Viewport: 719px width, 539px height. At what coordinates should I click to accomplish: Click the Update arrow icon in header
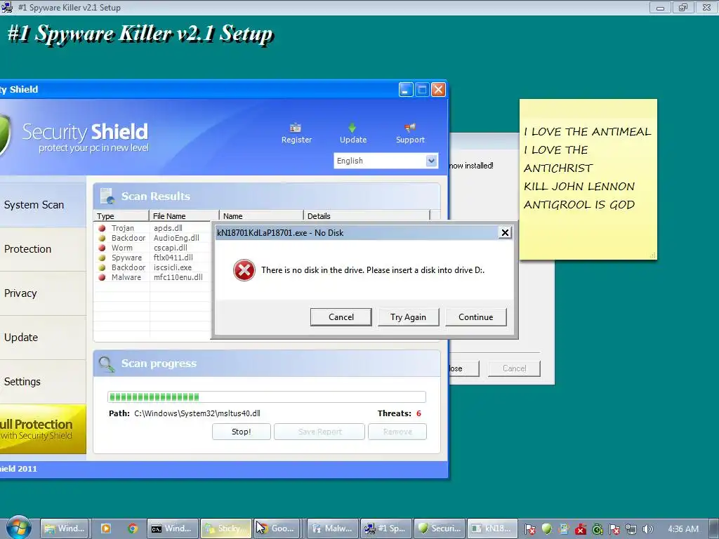click(x=352, y=128)
